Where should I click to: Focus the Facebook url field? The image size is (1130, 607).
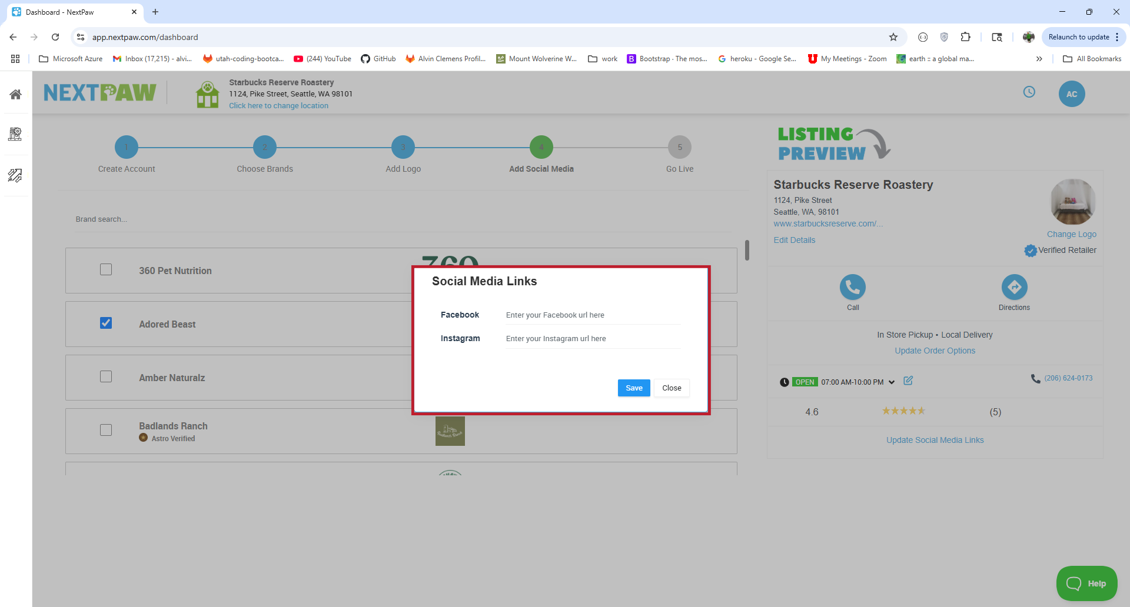point(593,315)
